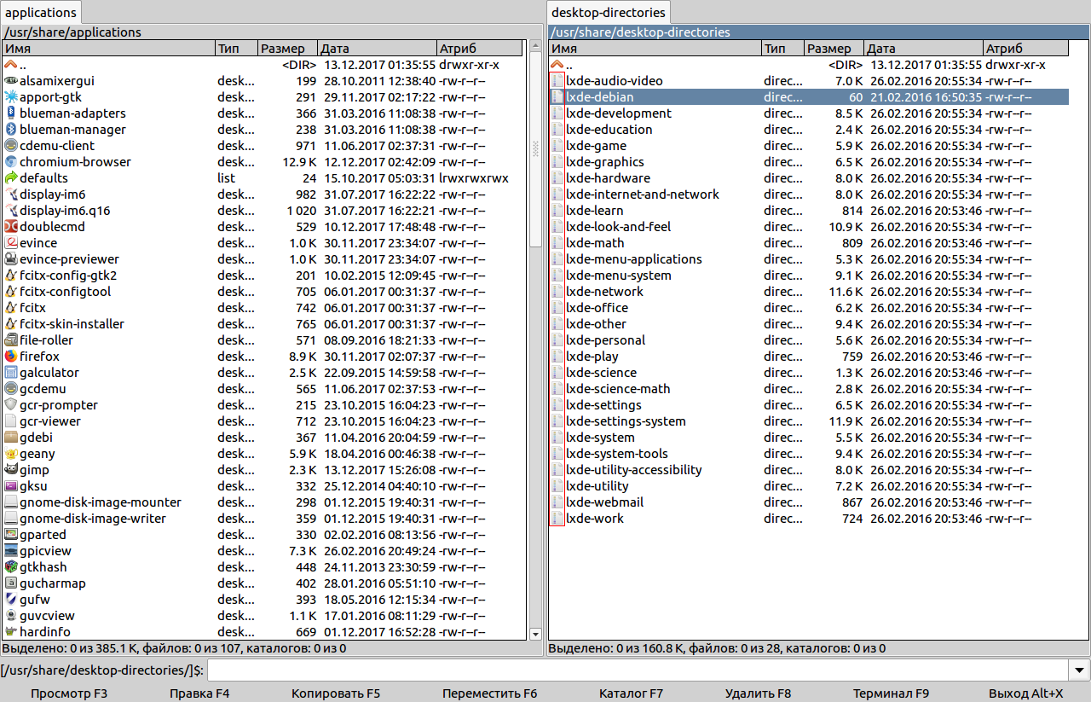Click the Firefox icon in the file list
Image resolution: width=1091 pixels, height=702 pixels.
pyautogui.click(x=11, y=357)
